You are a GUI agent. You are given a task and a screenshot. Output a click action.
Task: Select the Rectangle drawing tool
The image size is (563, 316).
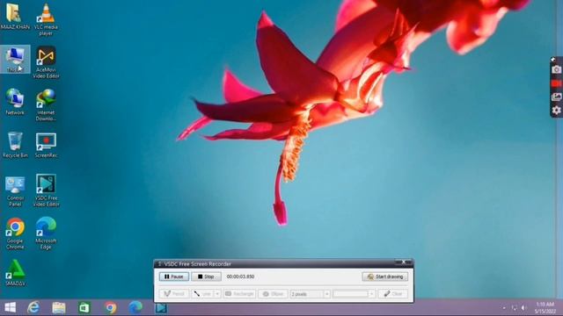point(239,294)
